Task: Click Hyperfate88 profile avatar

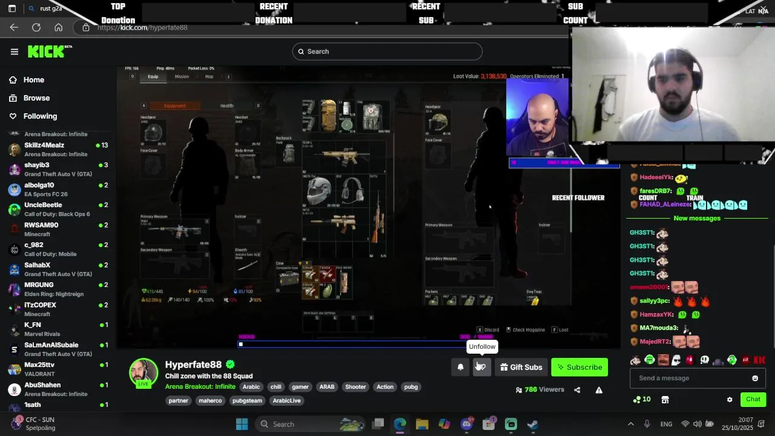Action: click(143, 373)
